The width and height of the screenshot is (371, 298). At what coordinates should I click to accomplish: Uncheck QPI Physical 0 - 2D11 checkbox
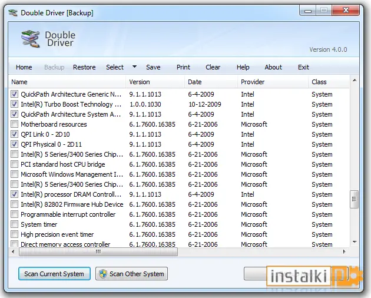click(x=14, y=144)
